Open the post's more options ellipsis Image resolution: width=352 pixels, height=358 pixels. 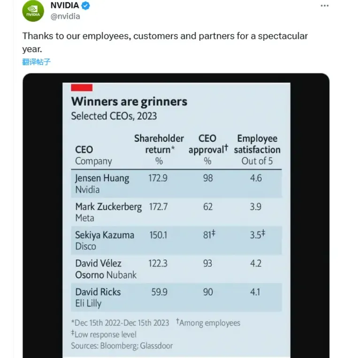click(324, 6)
